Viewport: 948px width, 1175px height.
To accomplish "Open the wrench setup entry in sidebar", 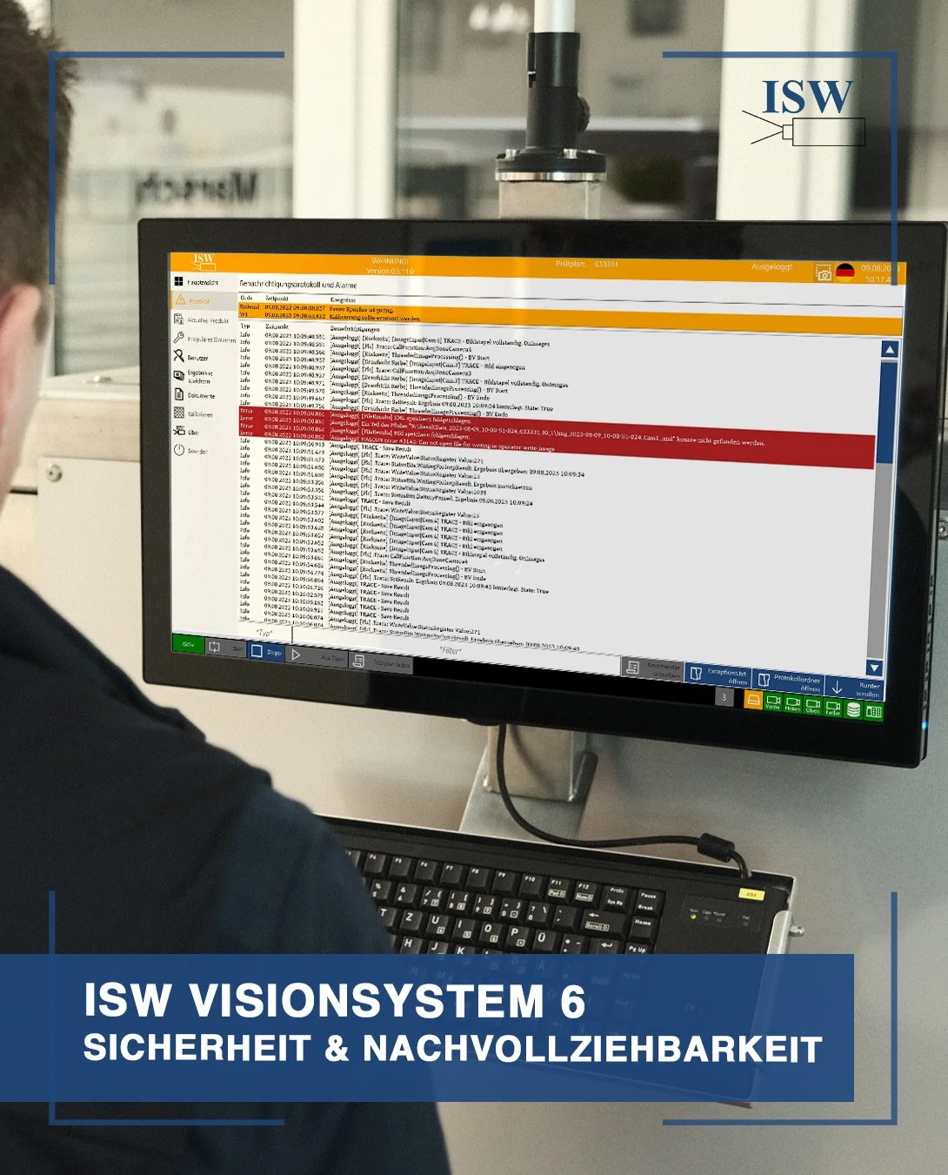I will 203,339.
